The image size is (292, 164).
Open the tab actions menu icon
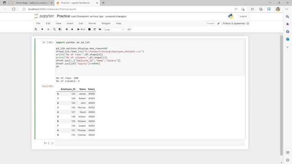pyautogui.click(x=5, y=3)
